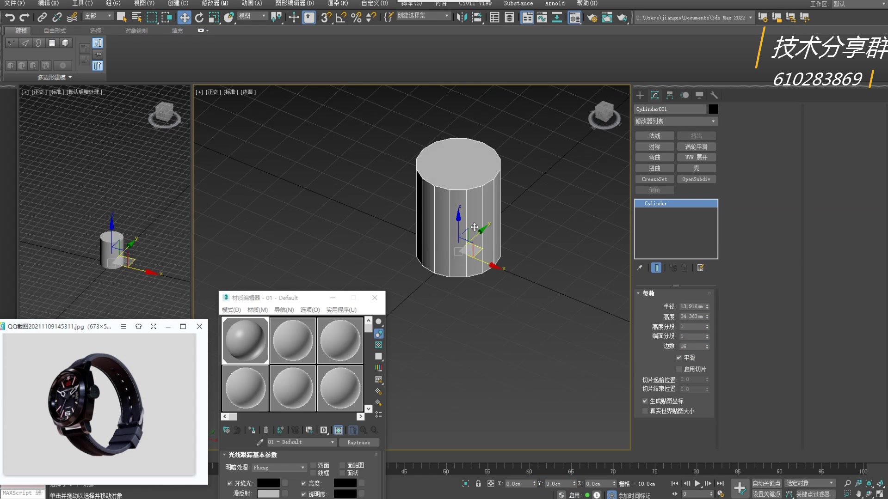Click the Mirror tool icon
The image size is (888, 499).
461,18
